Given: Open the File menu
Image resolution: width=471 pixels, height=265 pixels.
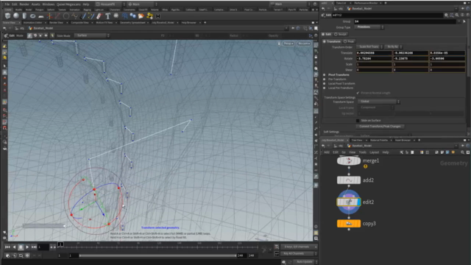Looking at the screenshot, I should point(7,4).
